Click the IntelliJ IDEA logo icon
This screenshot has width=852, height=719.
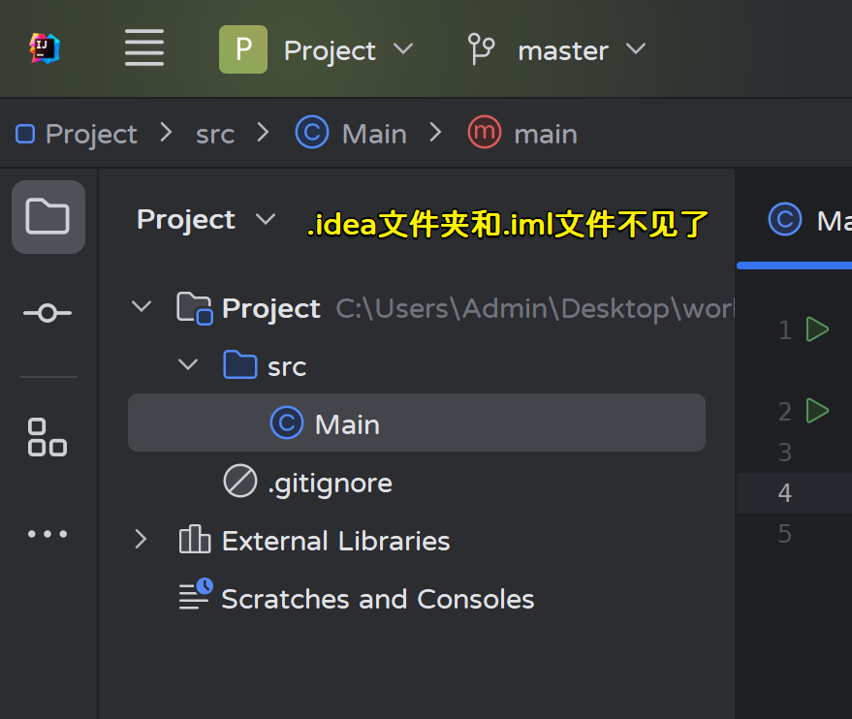point(45,48)
